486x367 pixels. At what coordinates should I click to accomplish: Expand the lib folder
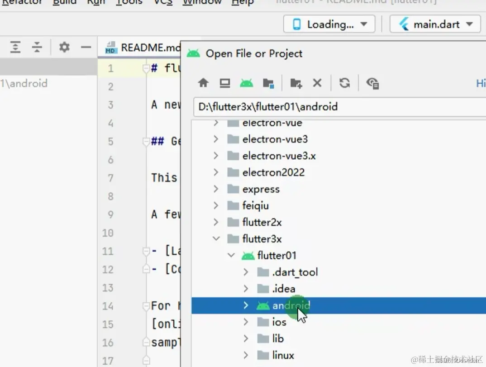click(246, 338)
